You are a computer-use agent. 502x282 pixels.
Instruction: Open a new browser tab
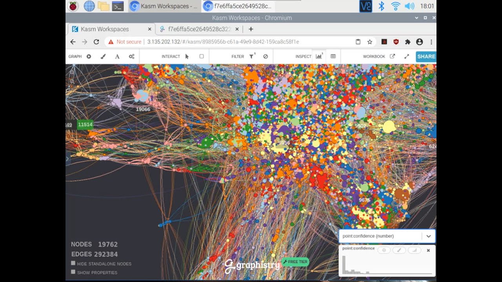coord(251,29)
